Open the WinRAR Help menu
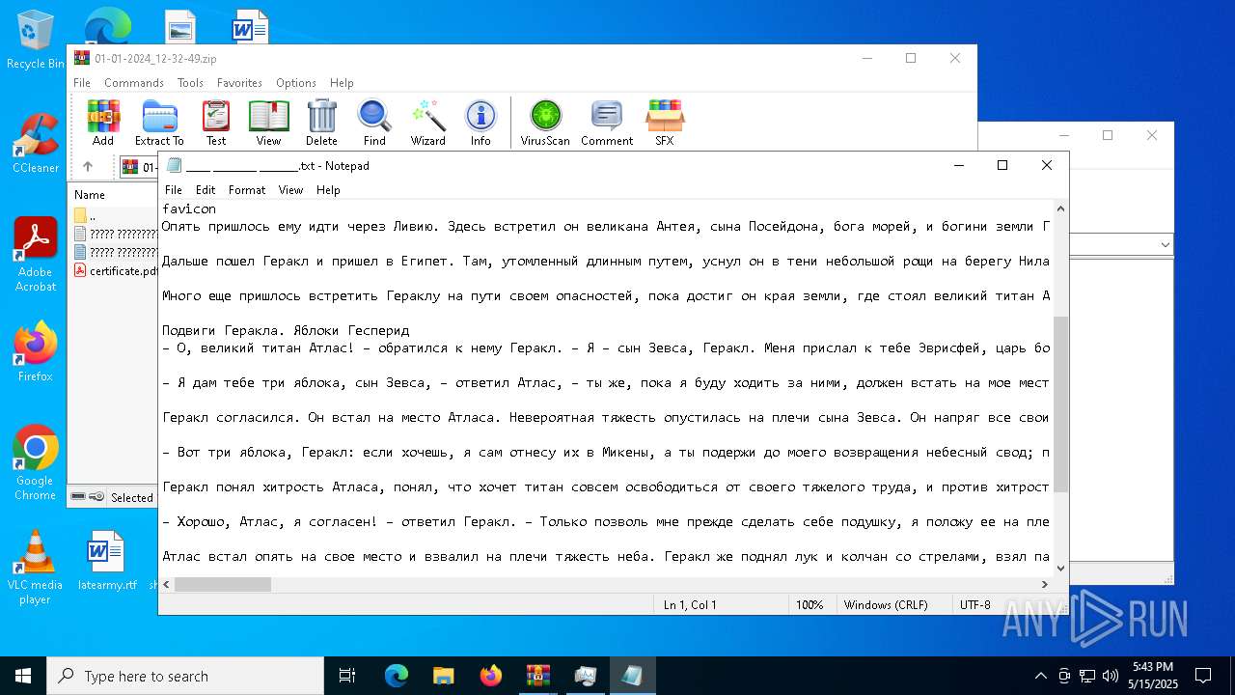Screen dimensions: 1235x695 pos(342,83)
